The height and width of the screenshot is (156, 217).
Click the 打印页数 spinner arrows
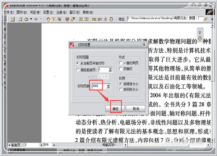108,86
